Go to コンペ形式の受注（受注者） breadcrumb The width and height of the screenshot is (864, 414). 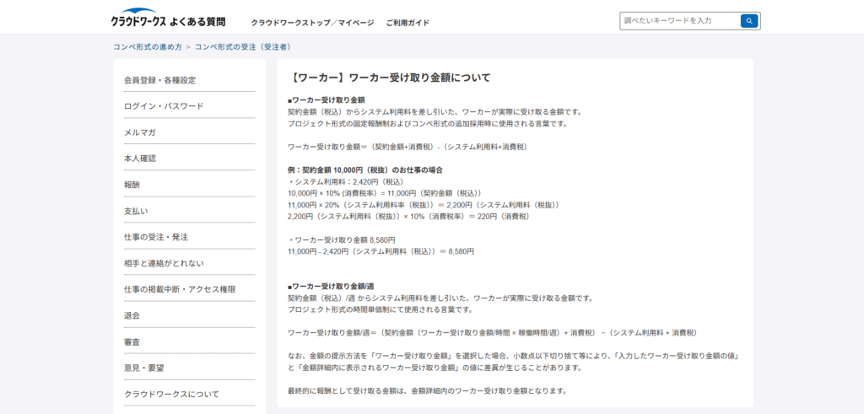(244, 47)
